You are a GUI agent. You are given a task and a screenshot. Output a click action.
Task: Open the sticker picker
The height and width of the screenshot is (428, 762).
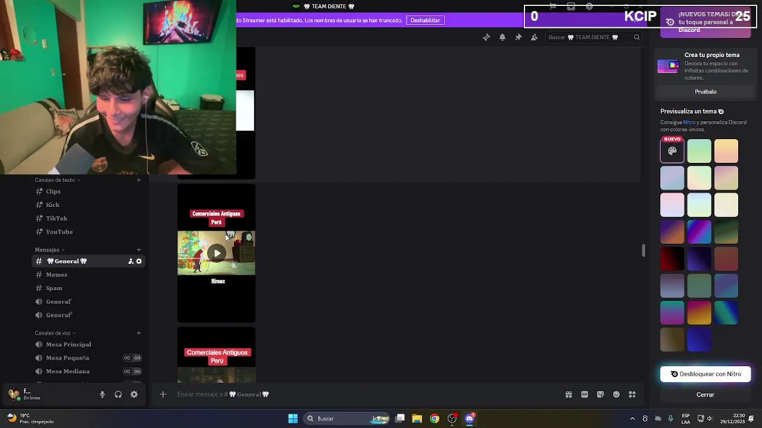click(600, 394)
